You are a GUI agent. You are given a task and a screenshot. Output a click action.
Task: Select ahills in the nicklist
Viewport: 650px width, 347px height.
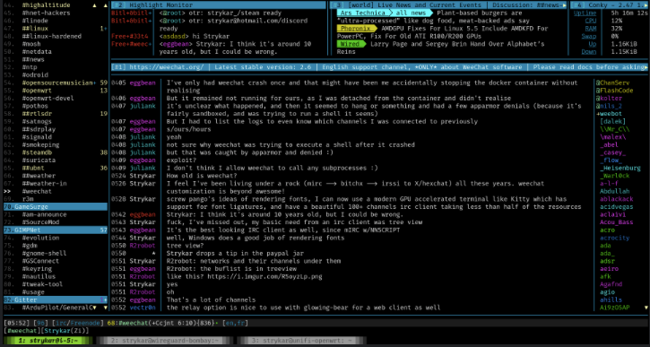611,299
